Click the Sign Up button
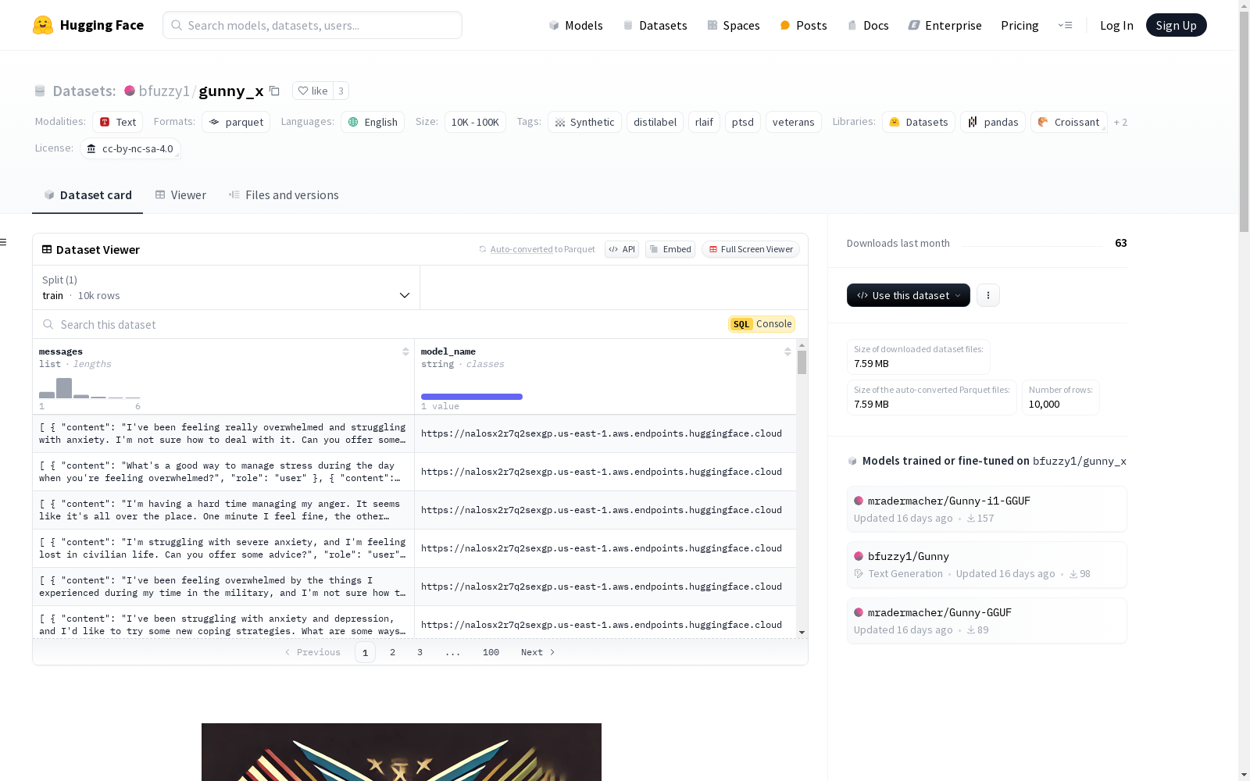The width and height of the screenshot is (1250, 781). [x=1176, y=25]
